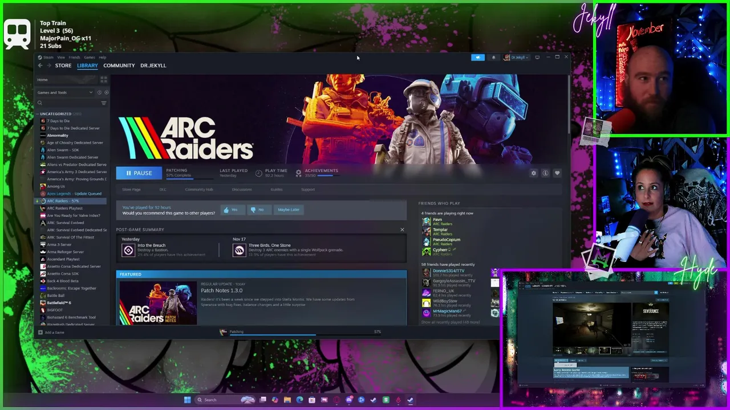Open Microsoft Edge on the taskbar
This screenshot has width=730, height=410.
tap(299, 400)
